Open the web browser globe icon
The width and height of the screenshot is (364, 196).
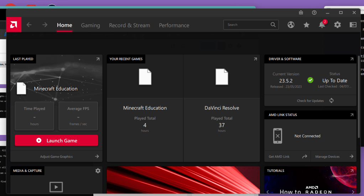(x=291, y=24)
